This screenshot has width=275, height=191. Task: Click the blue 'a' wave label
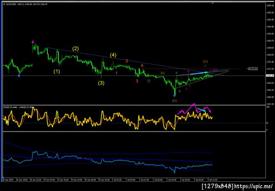(x=176, y=73)
